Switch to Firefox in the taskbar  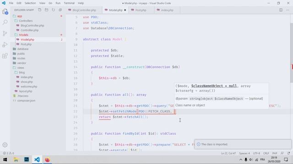(48, 159)
